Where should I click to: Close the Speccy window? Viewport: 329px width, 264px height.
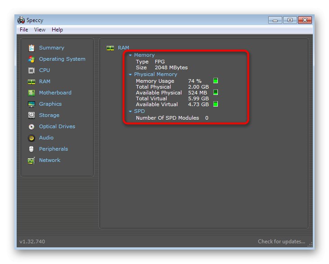pyautogui.click(x=305, y=20)
